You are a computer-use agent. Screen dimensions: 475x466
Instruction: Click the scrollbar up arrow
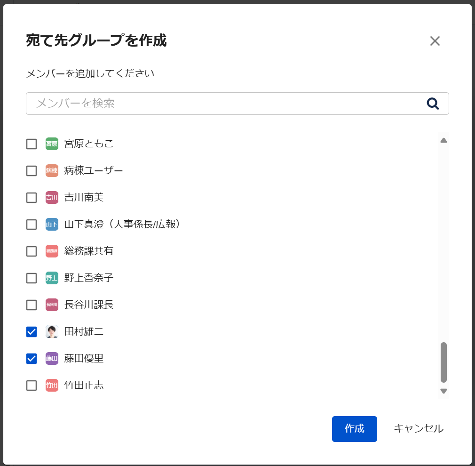[x=443, y=140]
